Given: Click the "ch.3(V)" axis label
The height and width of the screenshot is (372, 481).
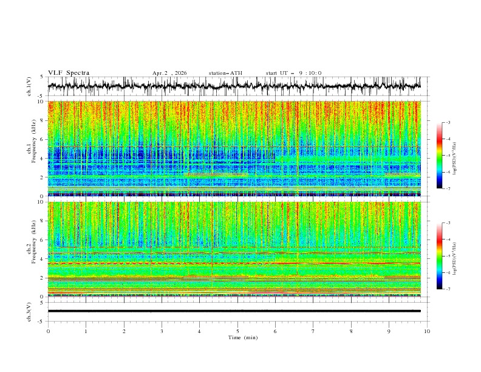Looking at the screenshot, I should coord(29,312).
